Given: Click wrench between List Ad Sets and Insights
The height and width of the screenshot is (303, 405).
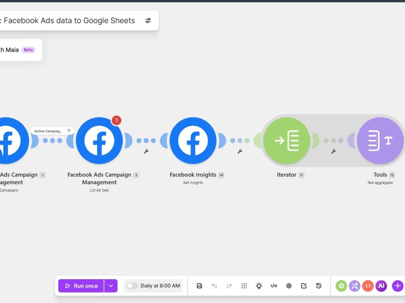Looking at the screenshot, I should point(146,151).
